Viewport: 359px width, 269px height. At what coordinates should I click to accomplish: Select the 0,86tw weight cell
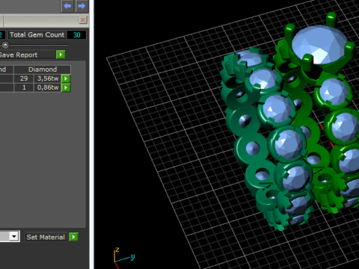coord(48,87)
